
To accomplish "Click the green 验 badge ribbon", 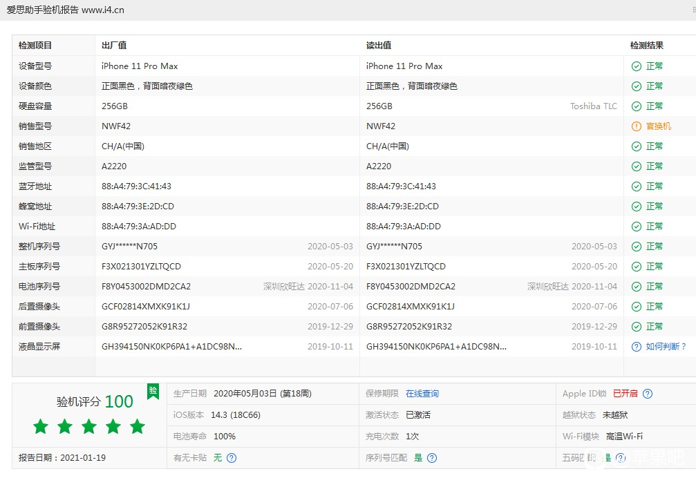I will click(153, 392).
